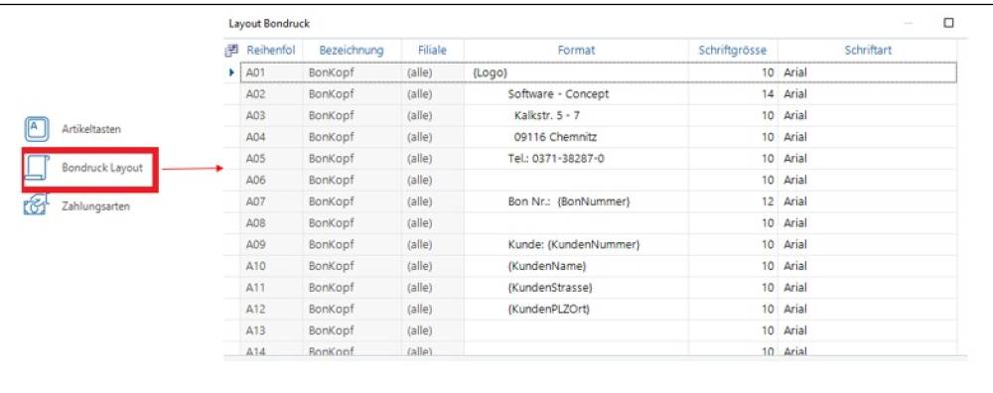Open the Zahlungsarten icon
Image resolution: width=993 pixels, height=393 pixels.
(x=36, y=205)
